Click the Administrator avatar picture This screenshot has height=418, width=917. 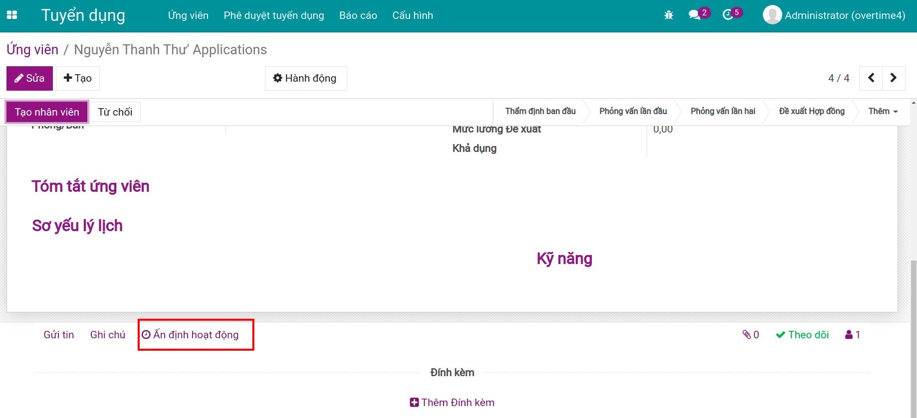772,15
